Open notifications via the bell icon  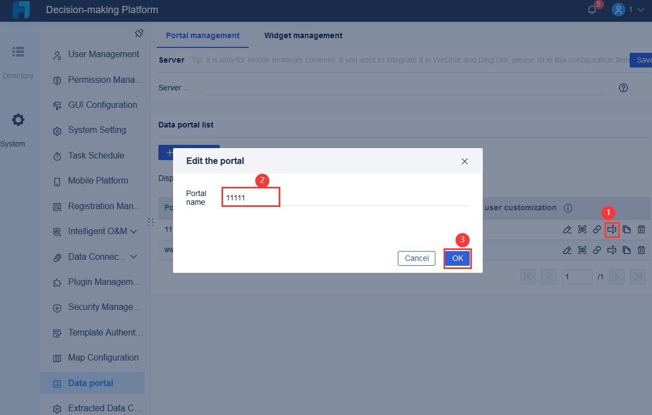(x=592, y=9)
